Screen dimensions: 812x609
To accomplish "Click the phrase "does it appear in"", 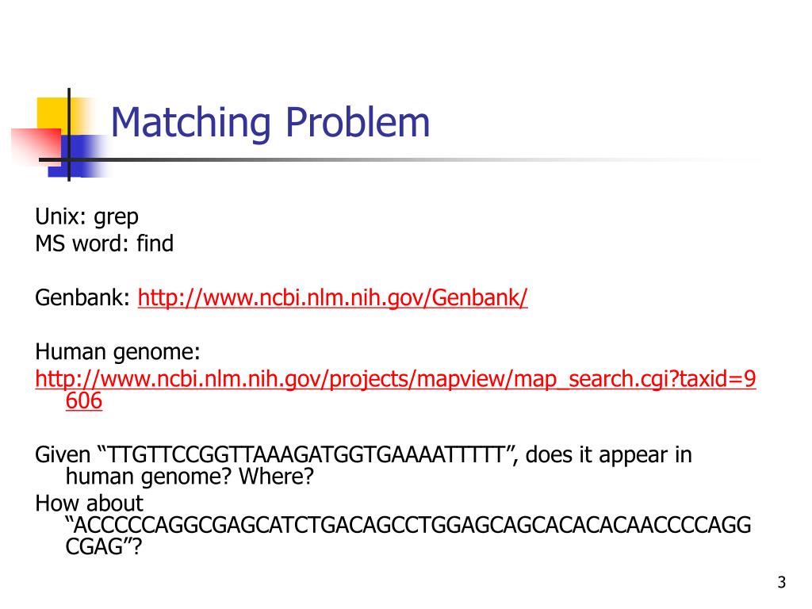I will 608,454.
